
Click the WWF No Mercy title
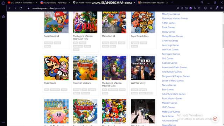coord(138,83)
